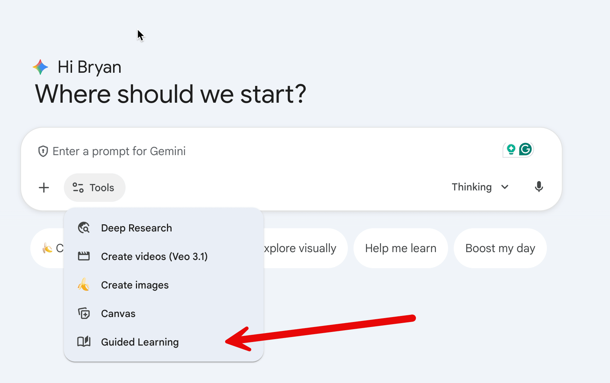610x383 pixels.
Task: Open the Thinking model dropdown
Action: (472, 187)
